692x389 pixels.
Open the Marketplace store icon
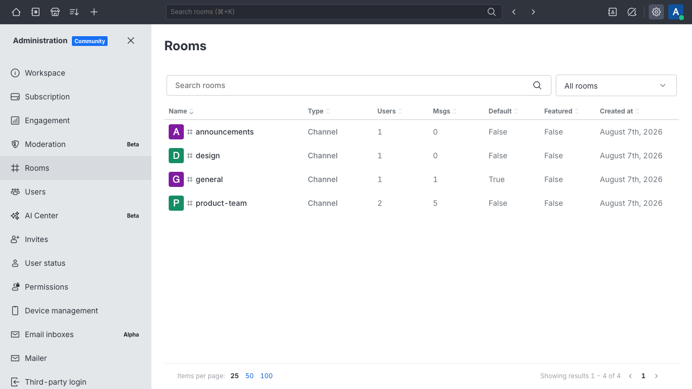tap(55, 12)
